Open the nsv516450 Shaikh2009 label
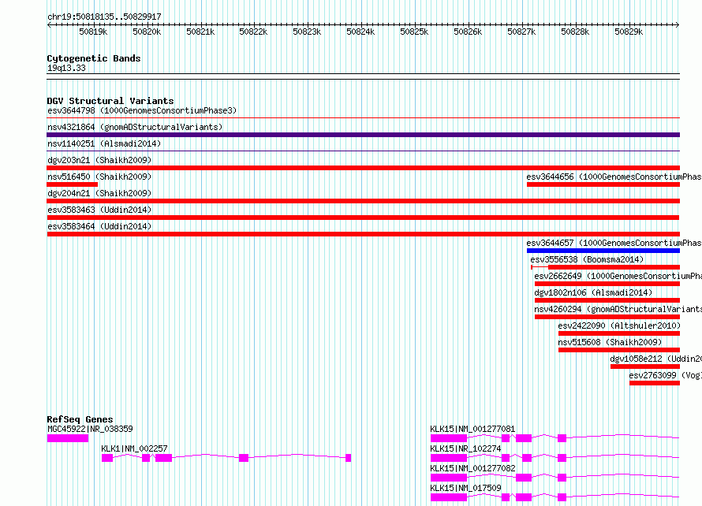This screenshot has height=506, width=702. (99, 177)
